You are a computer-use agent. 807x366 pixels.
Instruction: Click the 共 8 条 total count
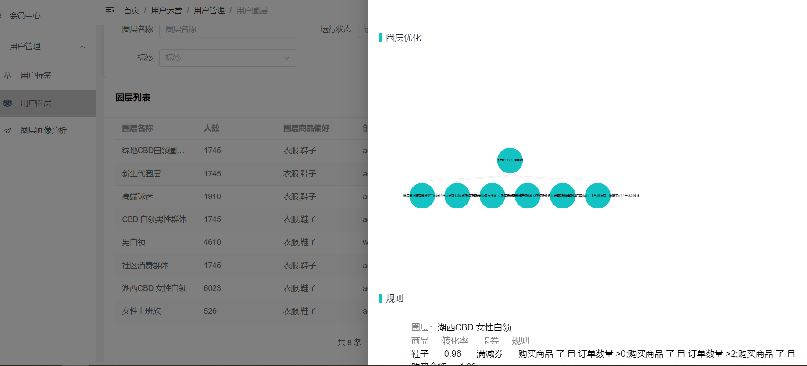click(x=350, y=342)
